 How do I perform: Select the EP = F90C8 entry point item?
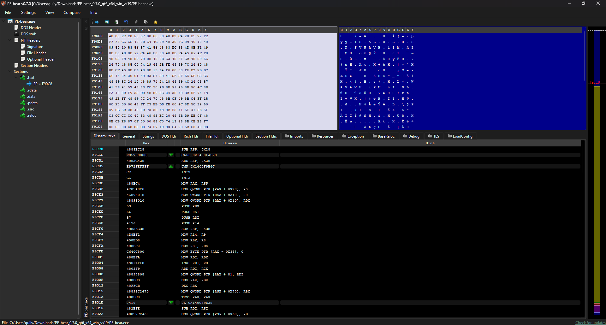click(x=43, y=84)
